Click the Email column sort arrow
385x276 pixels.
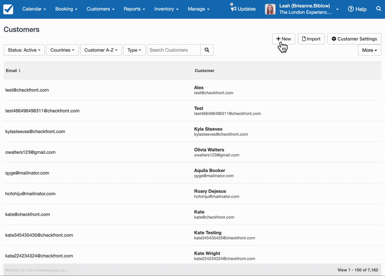pyautogui.click(x=20, y=71)
